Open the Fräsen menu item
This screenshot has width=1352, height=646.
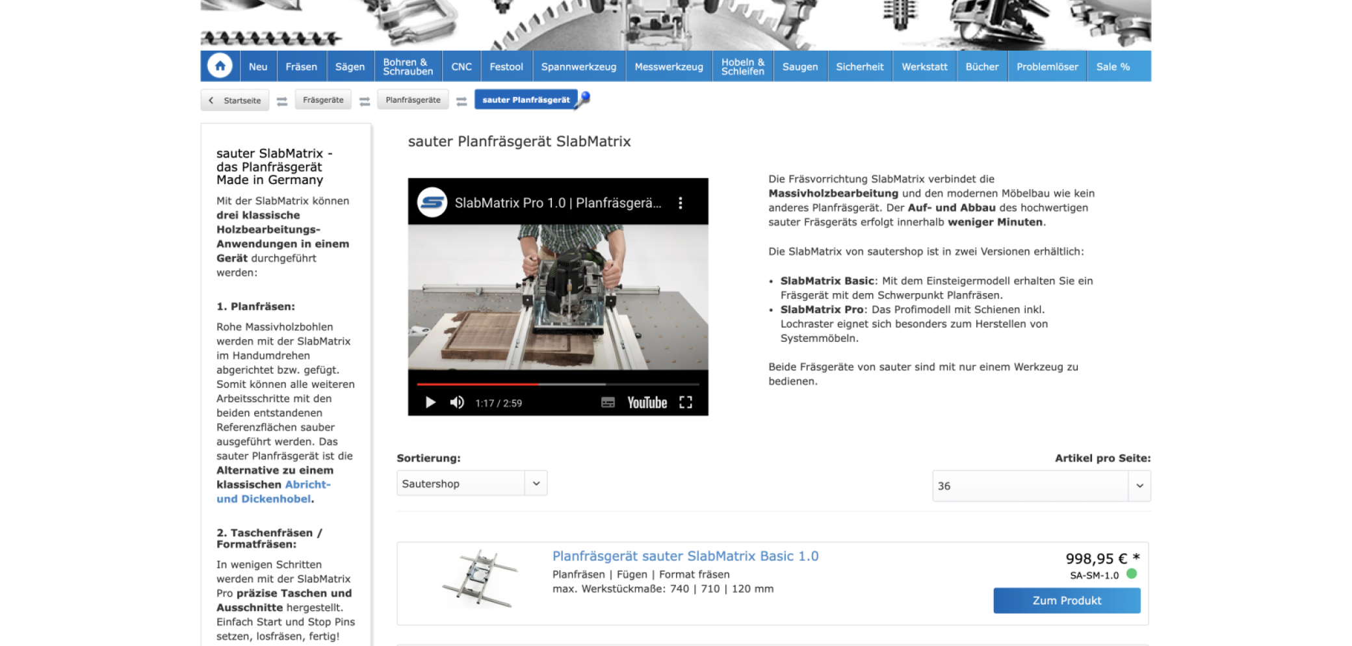301,67
